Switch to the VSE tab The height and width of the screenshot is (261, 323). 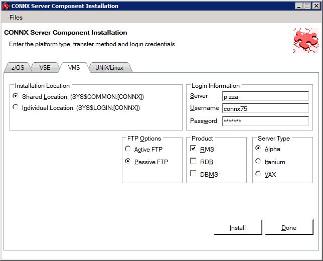pyautogui.click(x=45, y=68)
